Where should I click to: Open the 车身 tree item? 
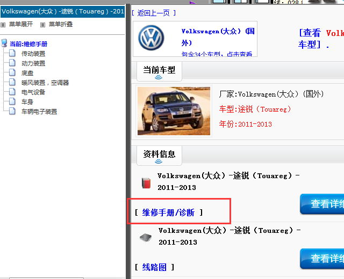click(x=27, y=102)
